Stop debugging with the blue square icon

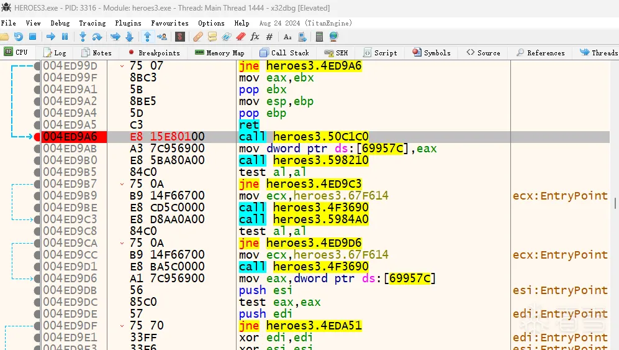pyautogui.click(x=33, y=37)
